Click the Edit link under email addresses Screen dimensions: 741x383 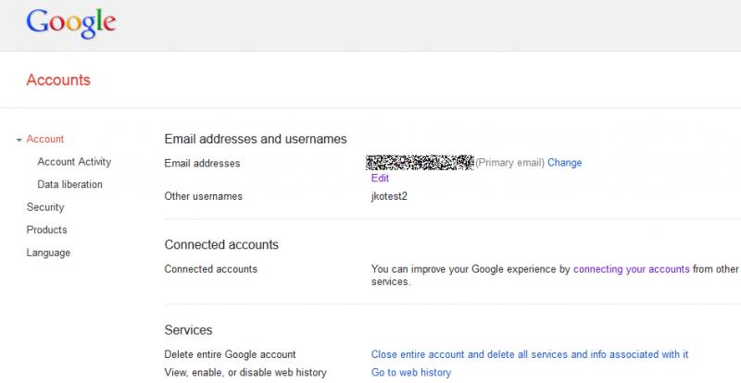380,178
